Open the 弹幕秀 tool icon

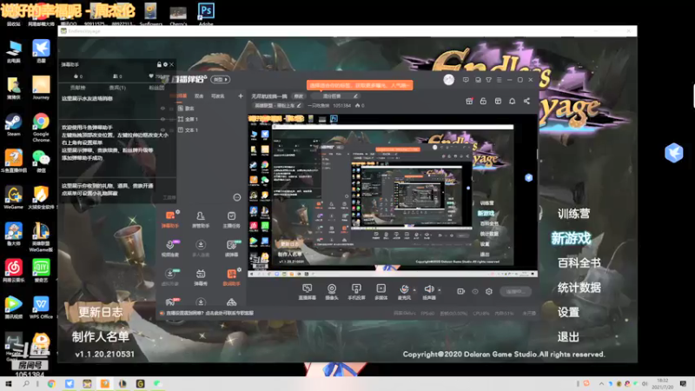pos(201,277)
